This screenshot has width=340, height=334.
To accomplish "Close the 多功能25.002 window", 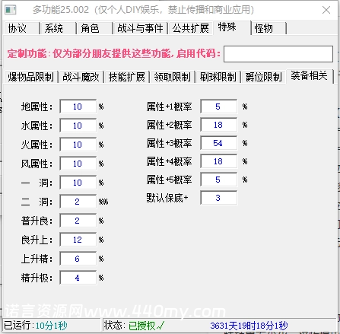I will 326,10.
